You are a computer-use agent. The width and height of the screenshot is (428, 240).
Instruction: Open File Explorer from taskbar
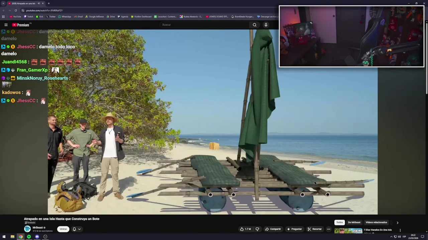[12, 237]
